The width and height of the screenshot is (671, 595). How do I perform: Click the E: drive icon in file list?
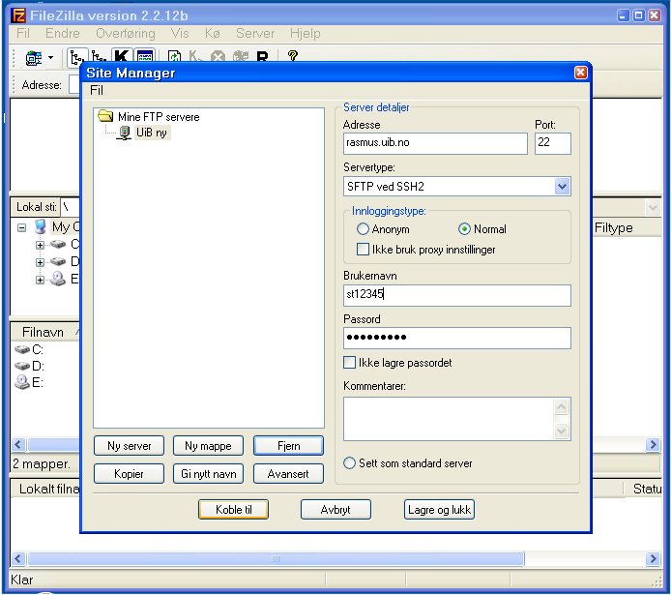tap(22, 382)
